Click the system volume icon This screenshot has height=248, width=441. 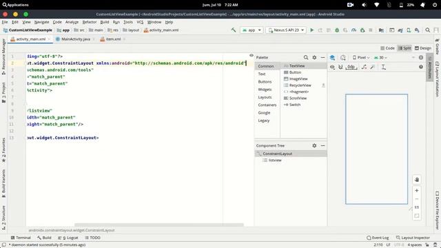tap(364, 5)
